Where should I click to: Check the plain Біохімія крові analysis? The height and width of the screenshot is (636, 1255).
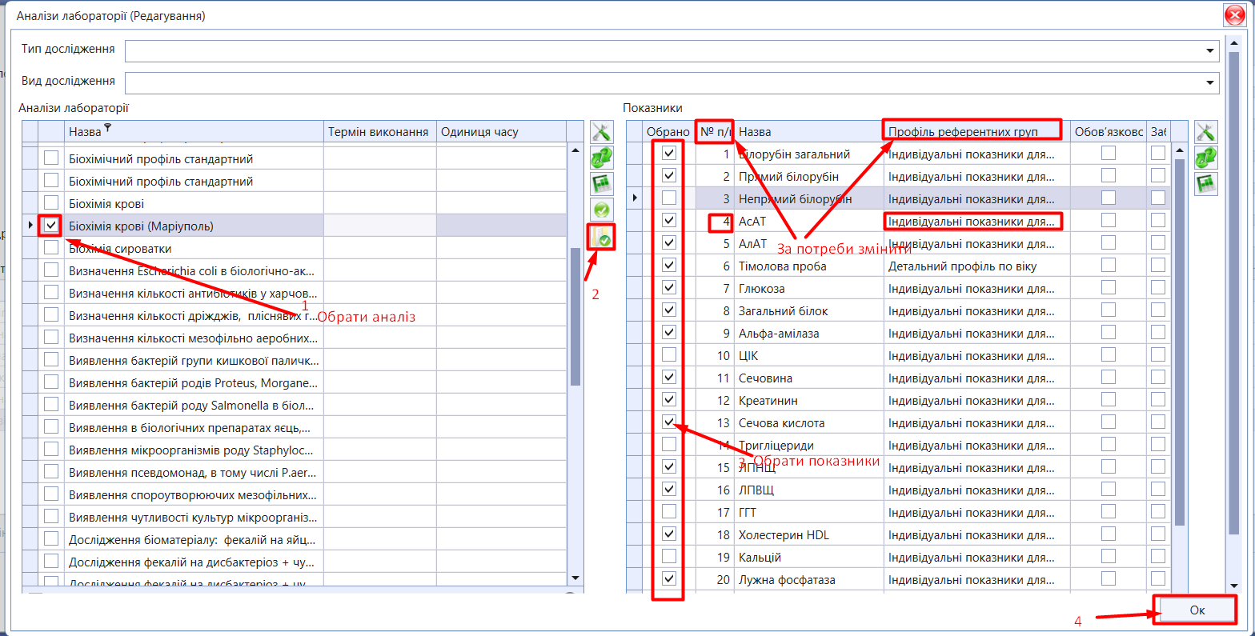51,203
